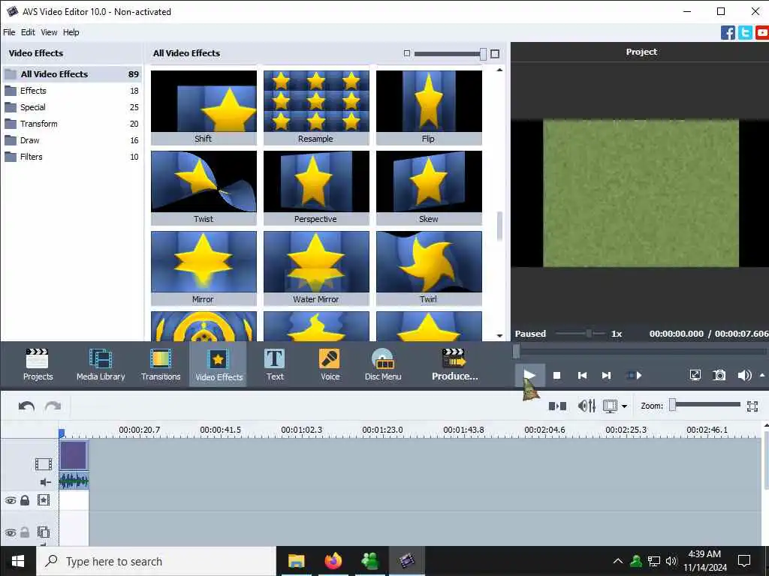Select the Flip effect thumbnail
Screen dimensions: 769x576
429,107
